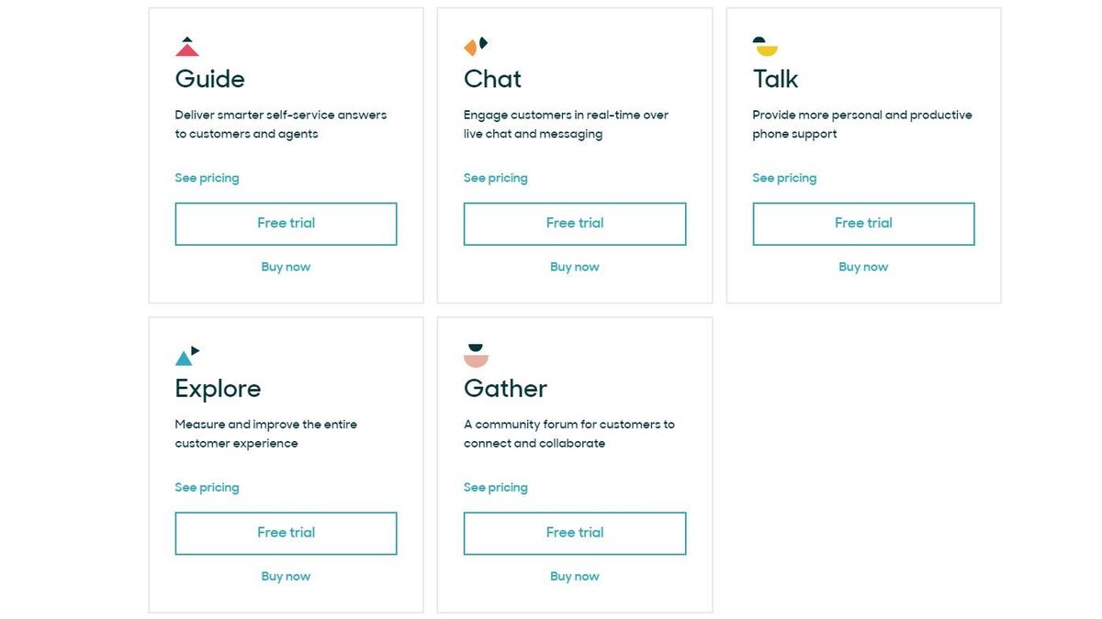Select the Guide product title

pyautogui.click(x=209, y=79)
